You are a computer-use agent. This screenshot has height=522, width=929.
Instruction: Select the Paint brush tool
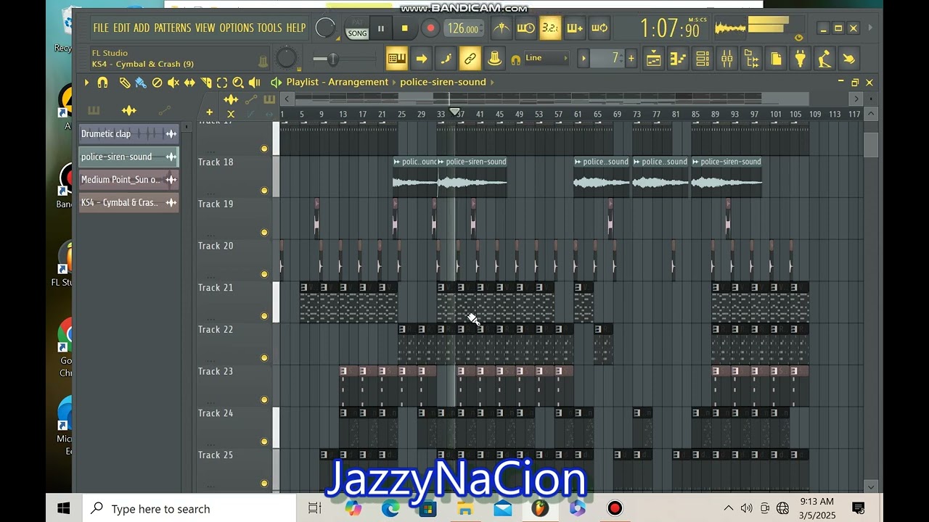[141, 83]
